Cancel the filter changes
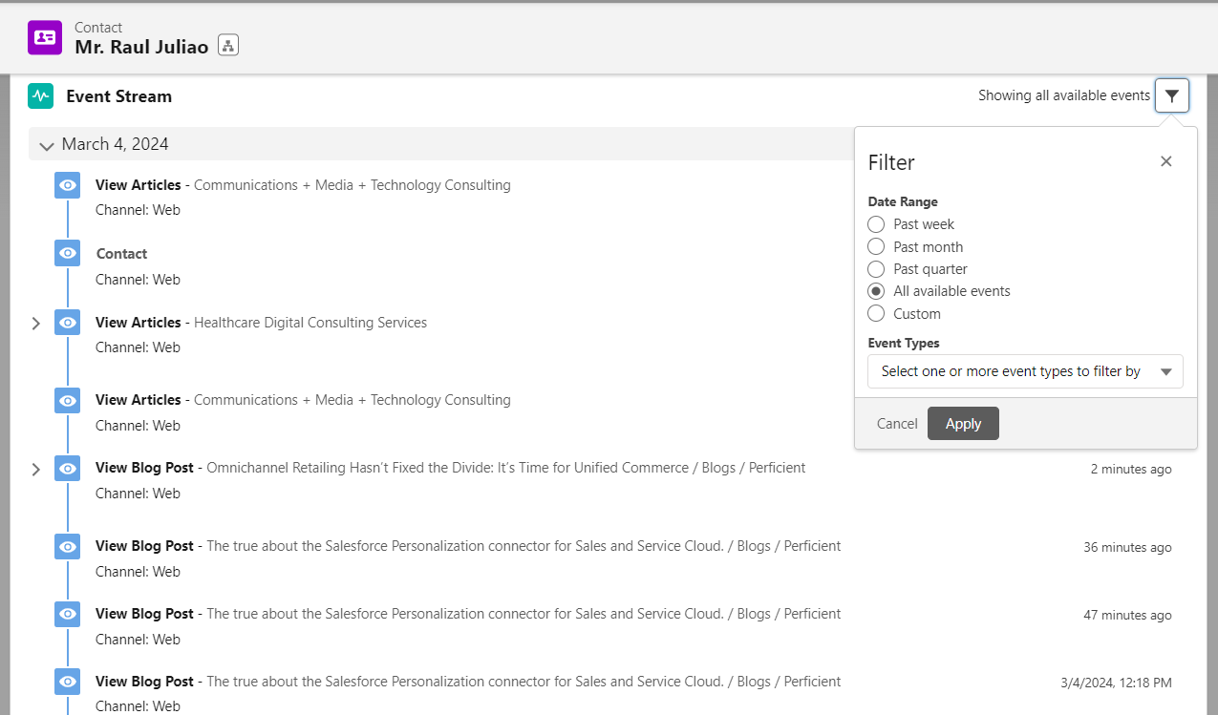This screenshot has width=1218, height=715. click(896, 423)
